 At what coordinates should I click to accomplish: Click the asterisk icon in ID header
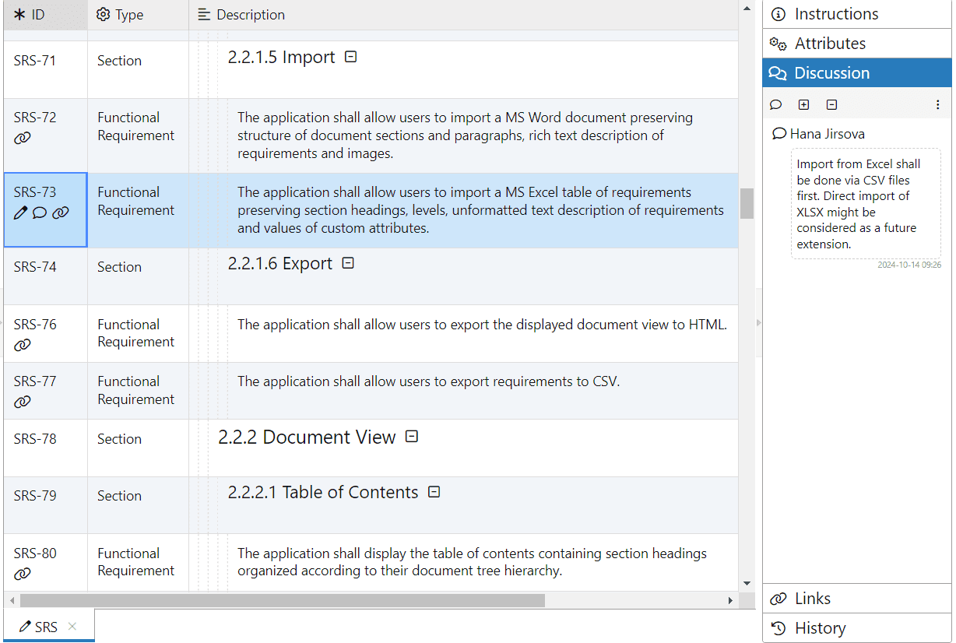[20, 15]
